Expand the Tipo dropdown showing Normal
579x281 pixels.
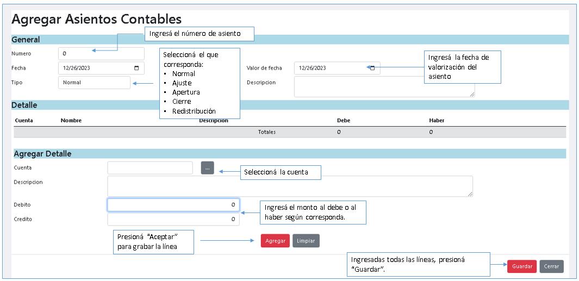tap(94, 83)
